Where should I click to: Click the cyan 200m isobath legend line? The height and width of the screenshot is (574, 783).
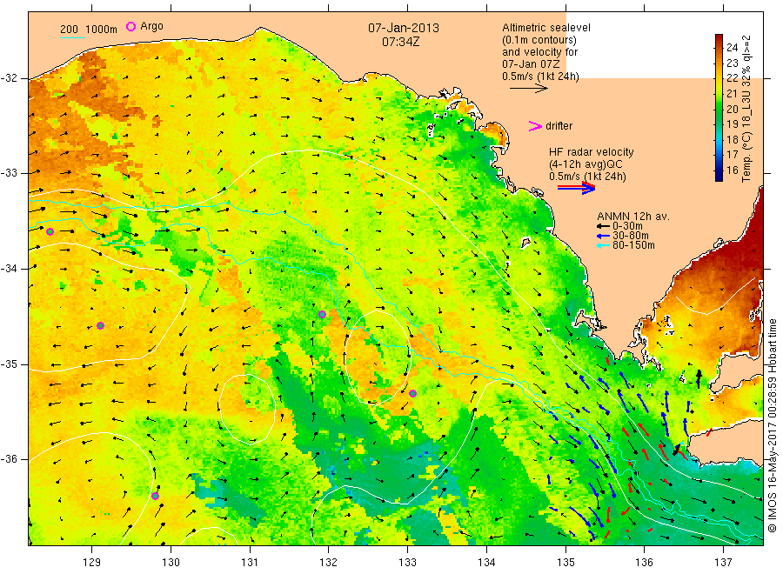click(72, 37)
